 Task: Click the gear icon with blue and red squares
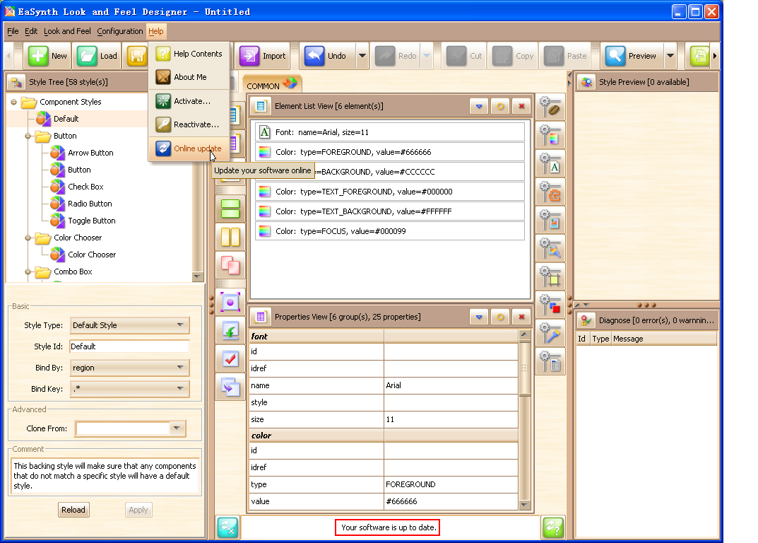click(x=550, y=305)
